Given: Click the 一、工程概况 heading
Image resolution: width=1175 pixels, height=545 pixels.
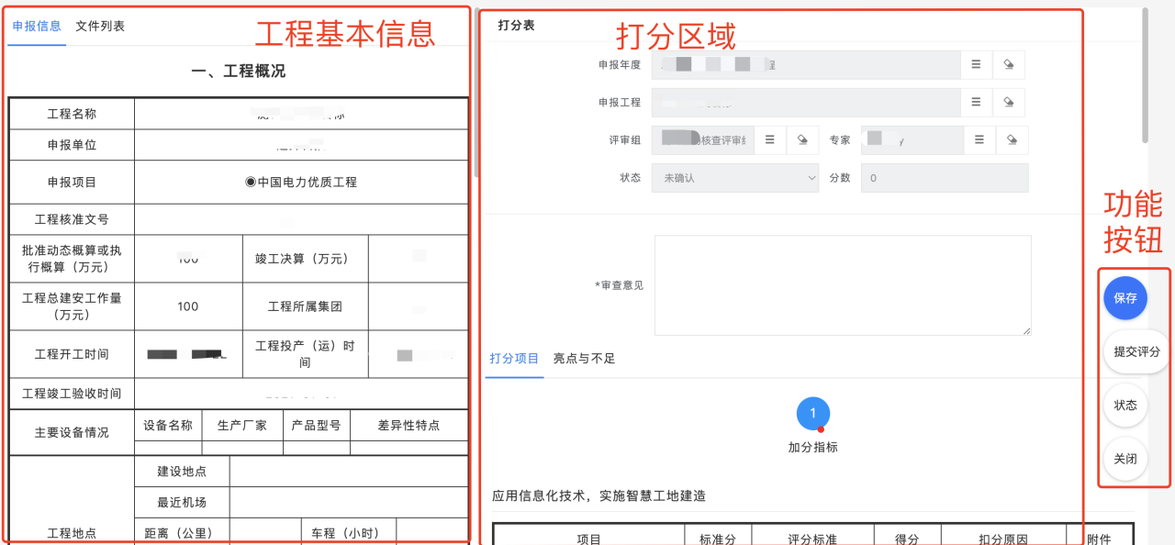Looking at the screenshot, I should 239,71.
